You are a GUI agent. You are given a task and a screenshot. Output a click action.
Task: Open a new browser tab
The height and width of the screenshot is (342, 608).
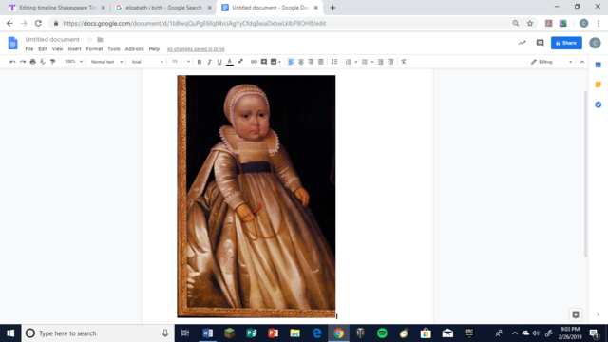click(332, 8)
